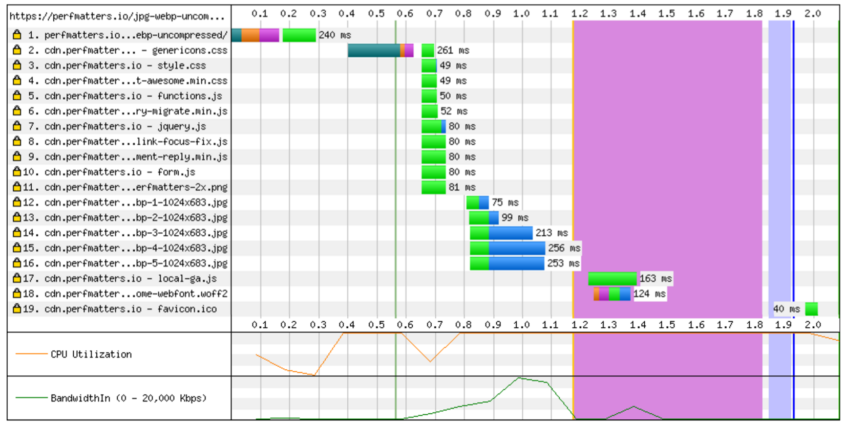Select the ome-webfont.woff2 request label
Image resolution: width=844 pixels, height=425 pixels.
click(x=125, y=294)
